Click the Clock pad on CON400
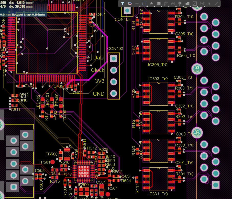This screenshot has height=199, width=232. [114, 70]
